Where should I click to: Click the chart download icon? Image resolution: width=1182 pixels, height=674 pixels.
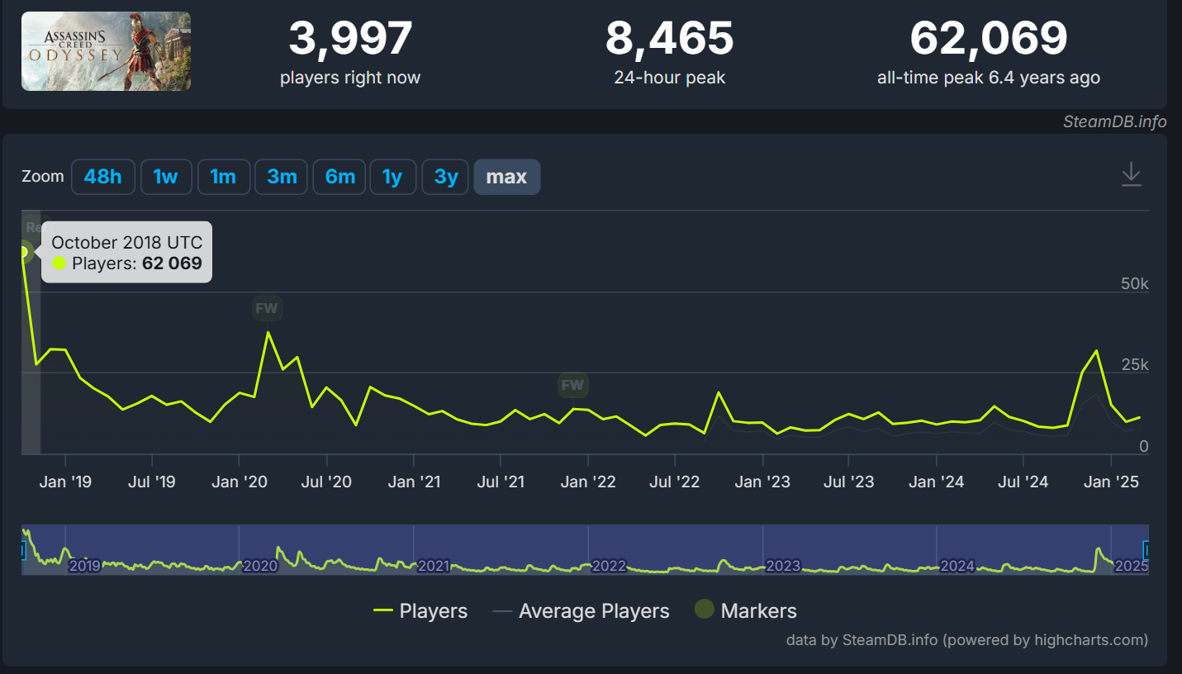[x=1131, y=175]
